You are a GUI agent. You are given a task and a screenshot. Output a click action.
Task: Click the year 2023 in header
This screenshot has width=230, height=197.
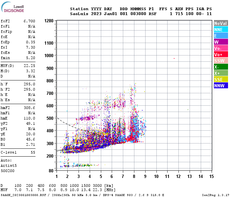click(96, 14)
